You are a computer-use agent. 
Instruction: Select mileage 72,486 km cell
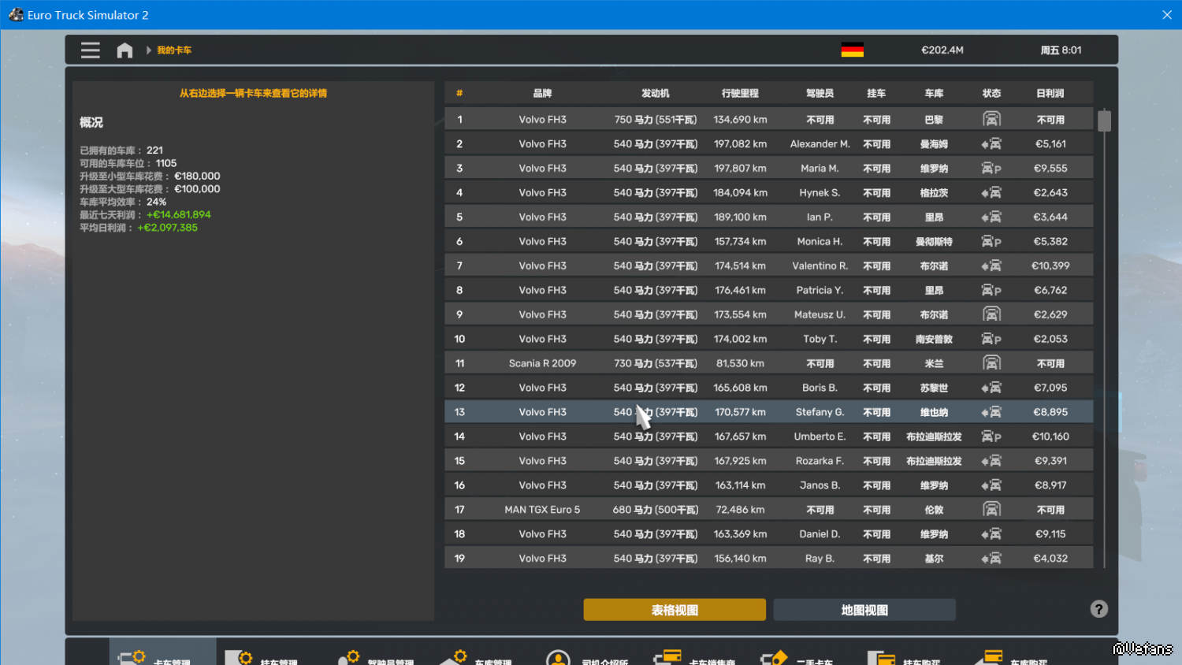pos(740,510)
